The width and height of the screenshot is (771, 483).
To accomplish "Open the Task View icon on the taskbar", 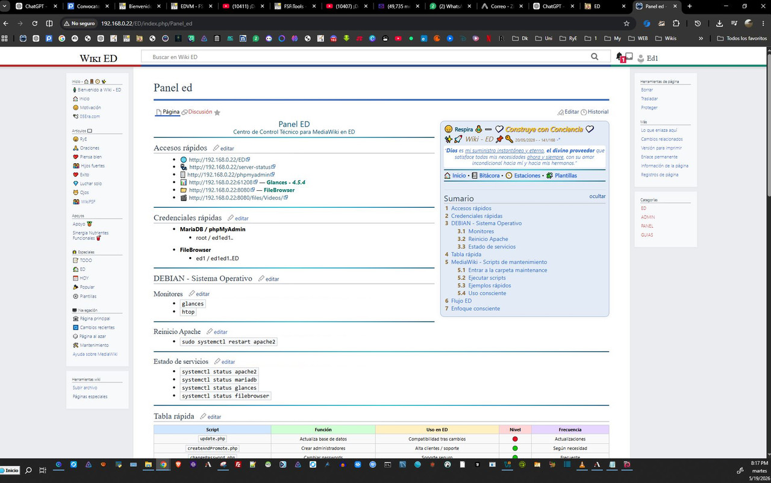I will pos(44,470).
